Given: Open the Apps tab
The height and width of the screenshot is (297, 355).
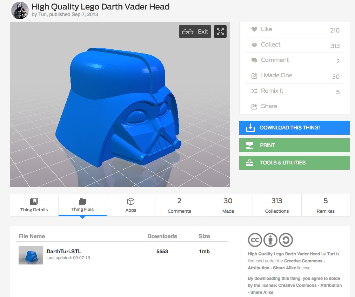Looking at the screenshot, I should 131,205.
